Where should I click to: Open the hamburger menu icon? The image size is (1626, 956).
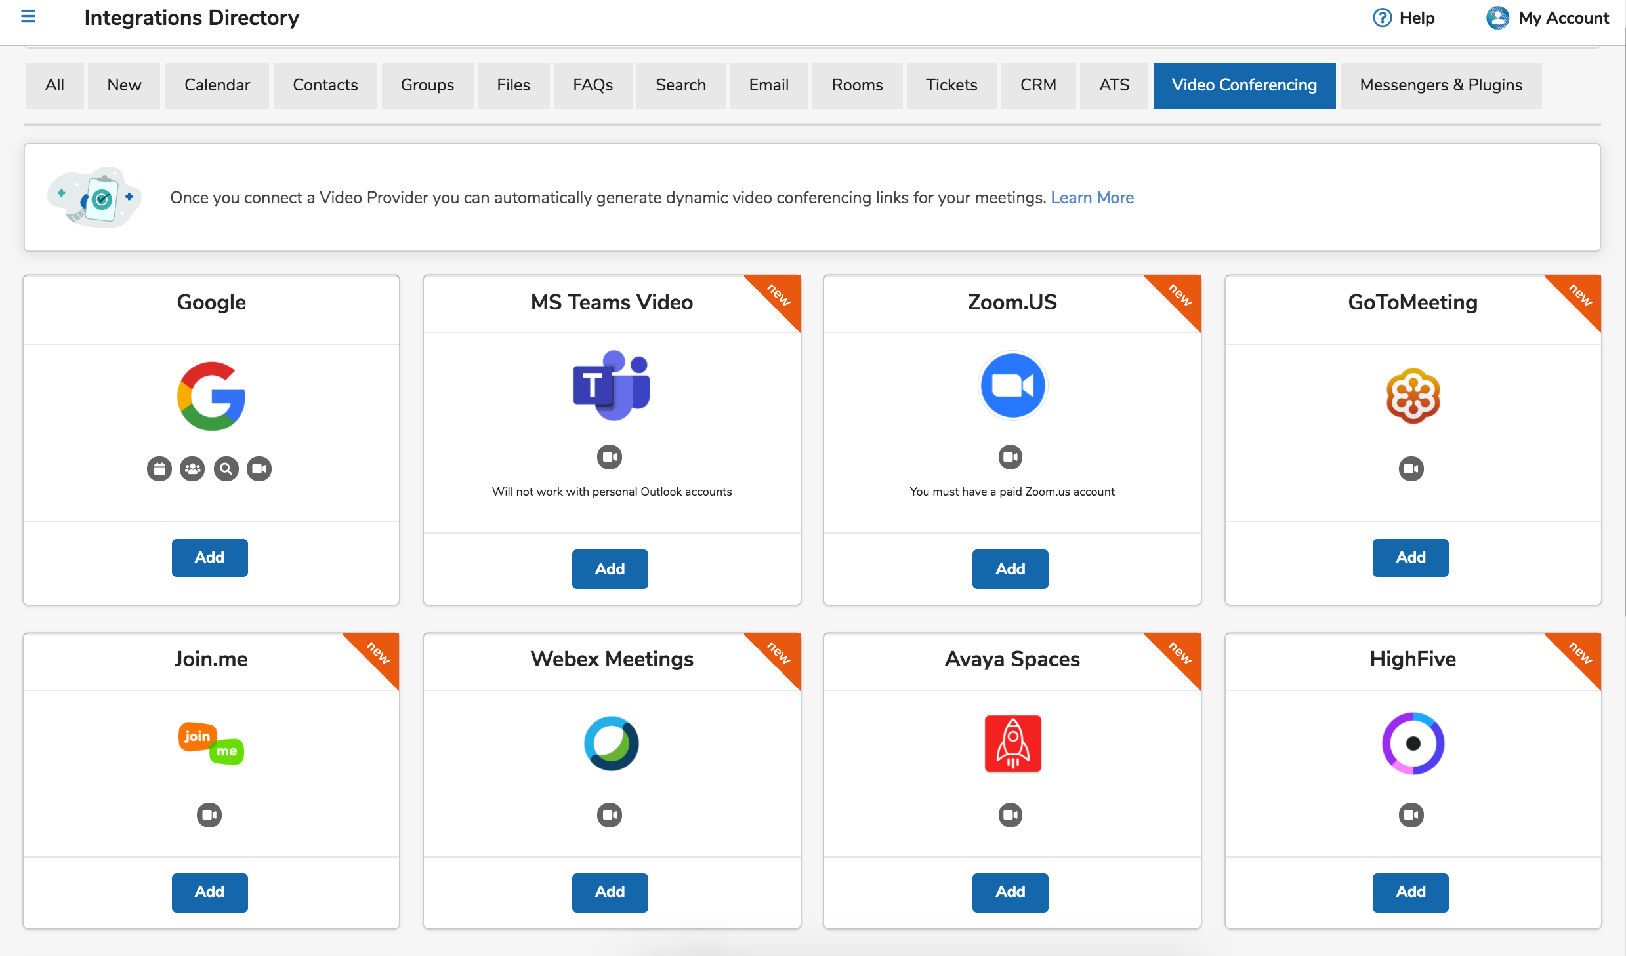(28, 16)
